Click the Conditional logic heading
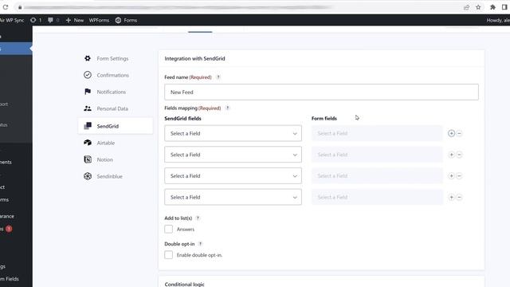This screenshot has width=510, height=287. click(184, 284)
